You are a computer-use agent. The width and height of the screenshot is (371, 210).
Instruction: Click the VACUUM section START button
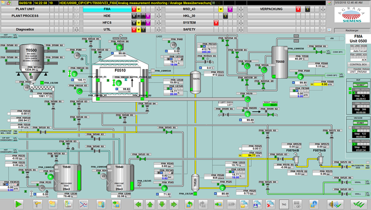tap(360, 123)
